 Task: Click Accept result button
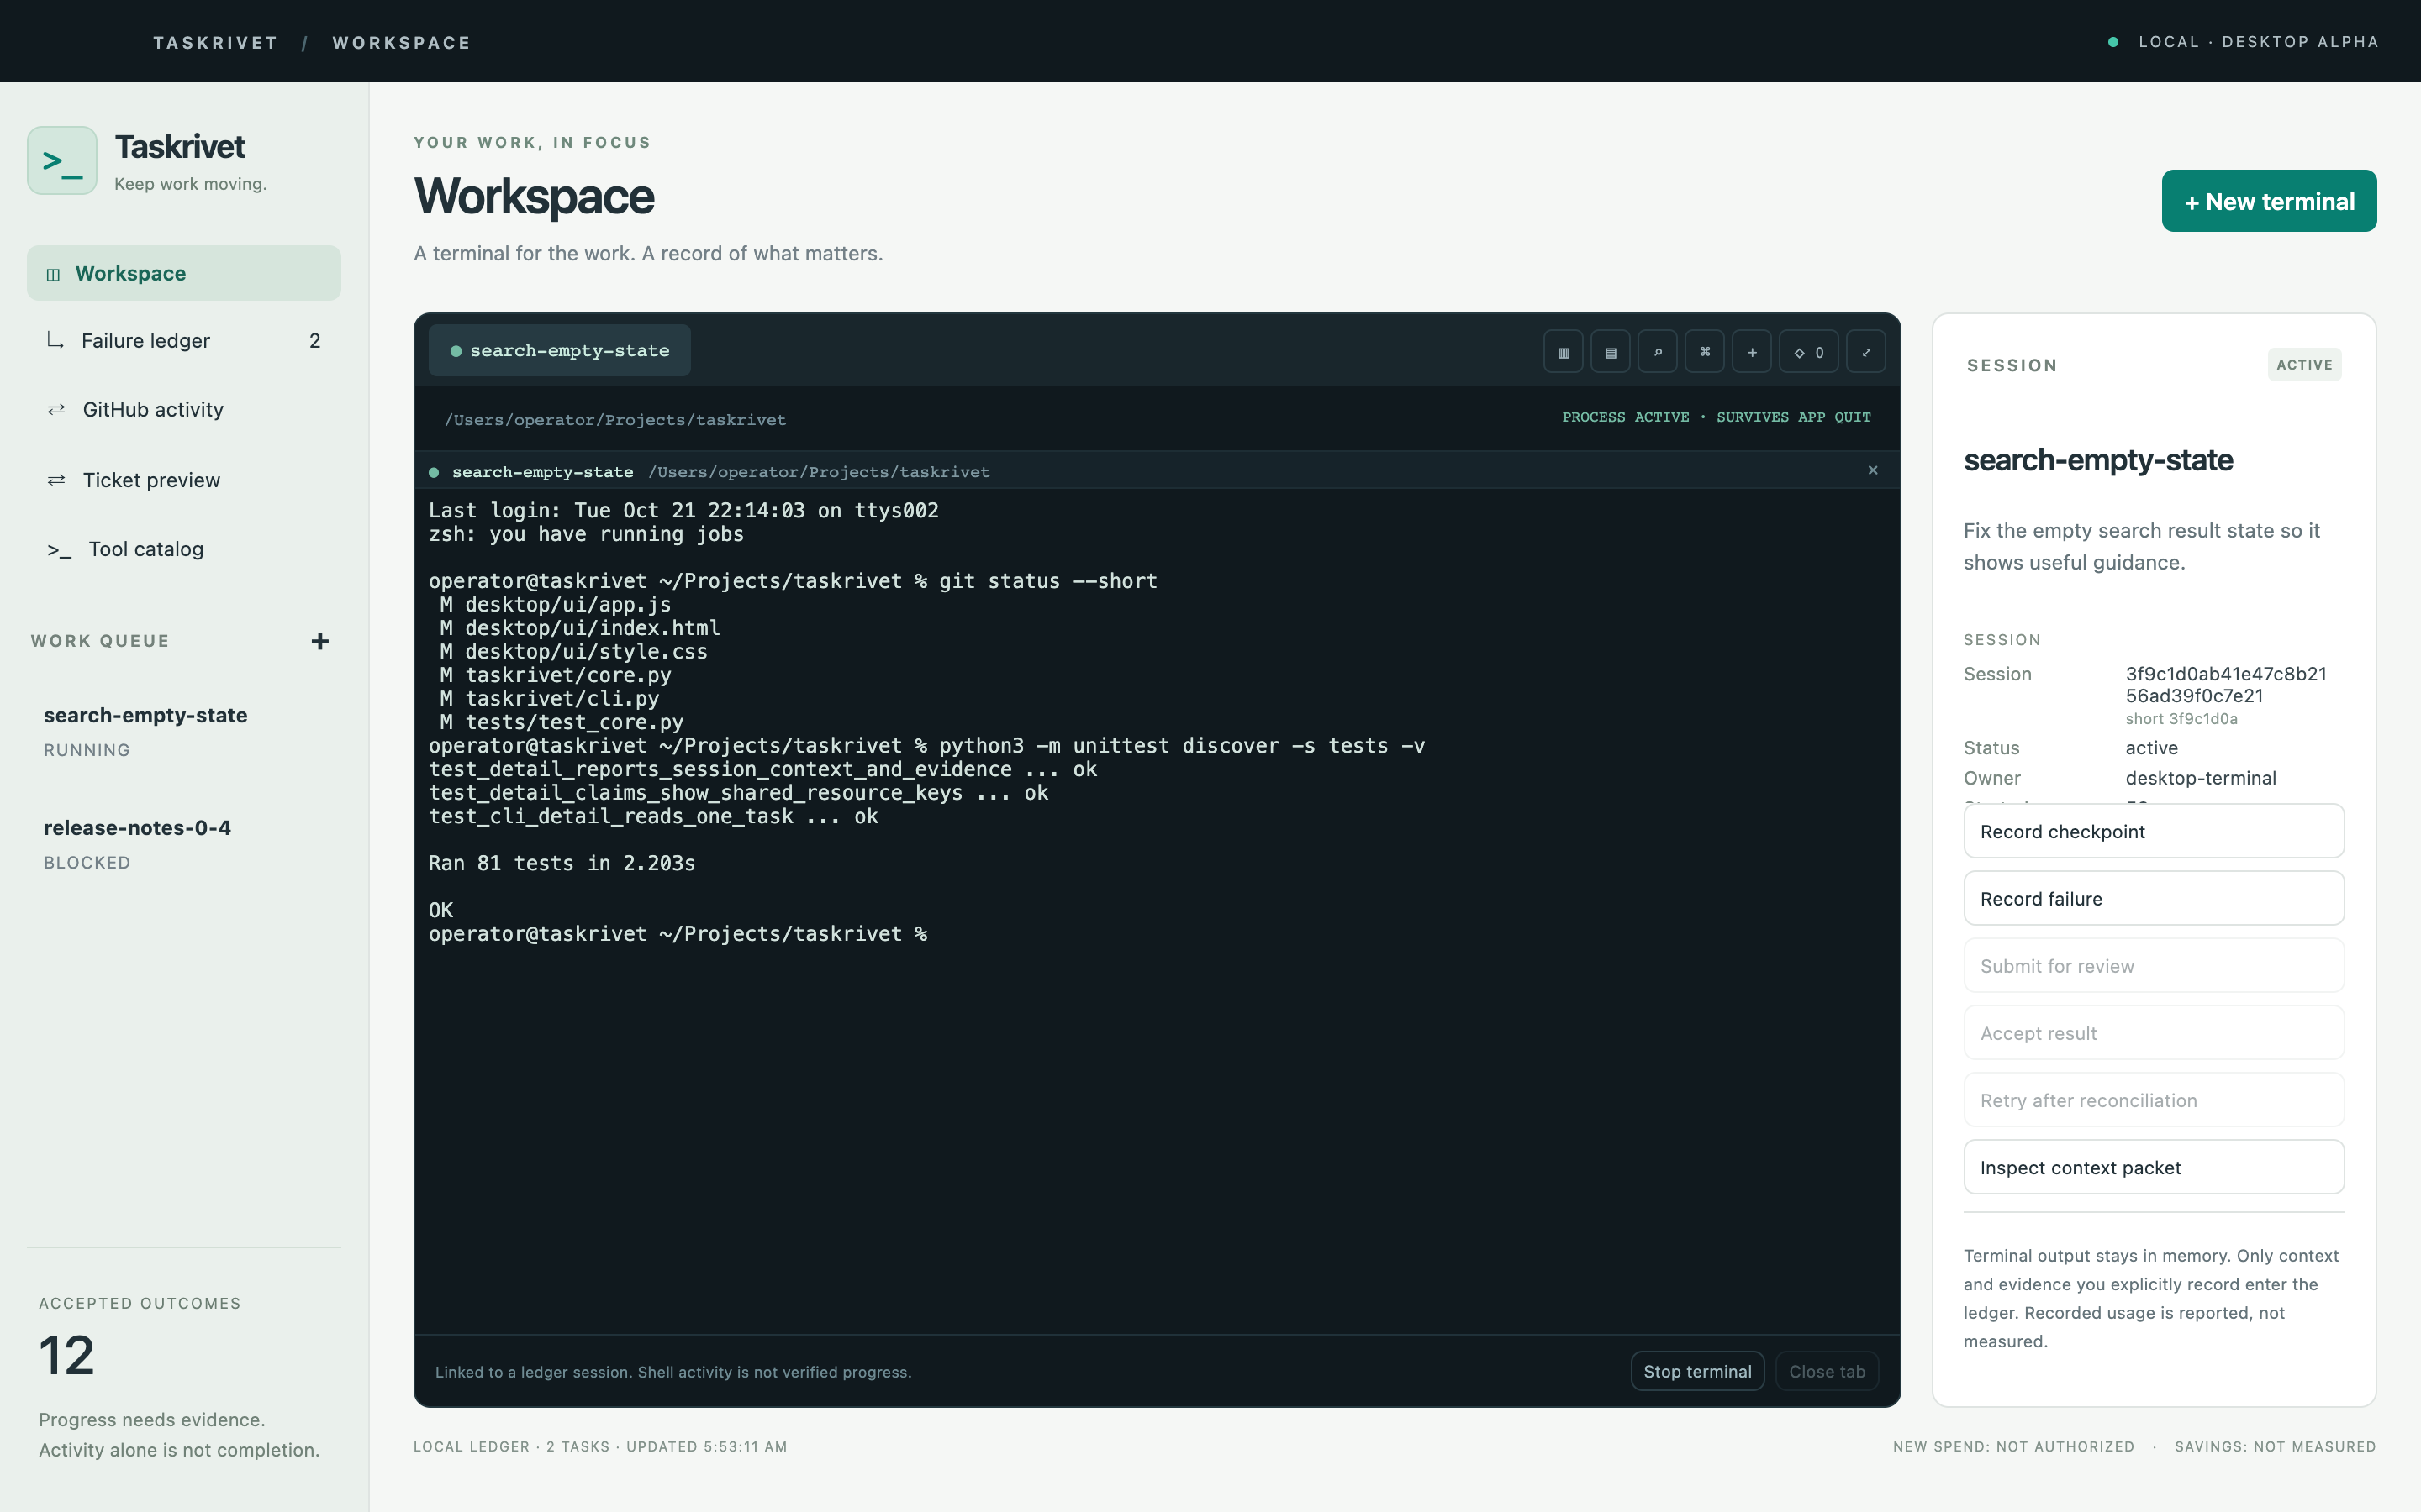tap(2154, 1033)
